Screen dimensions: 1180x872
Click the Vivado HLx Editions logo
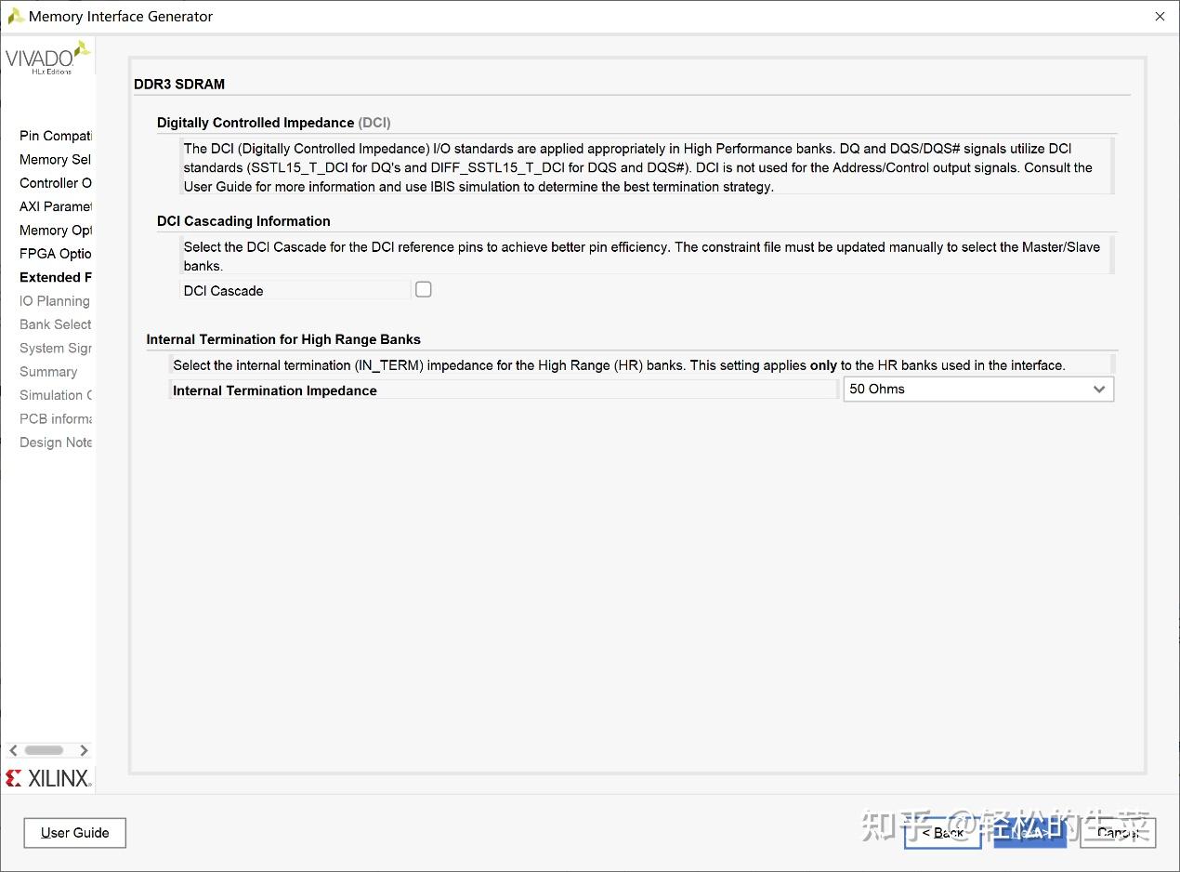[x=48, y=59]
